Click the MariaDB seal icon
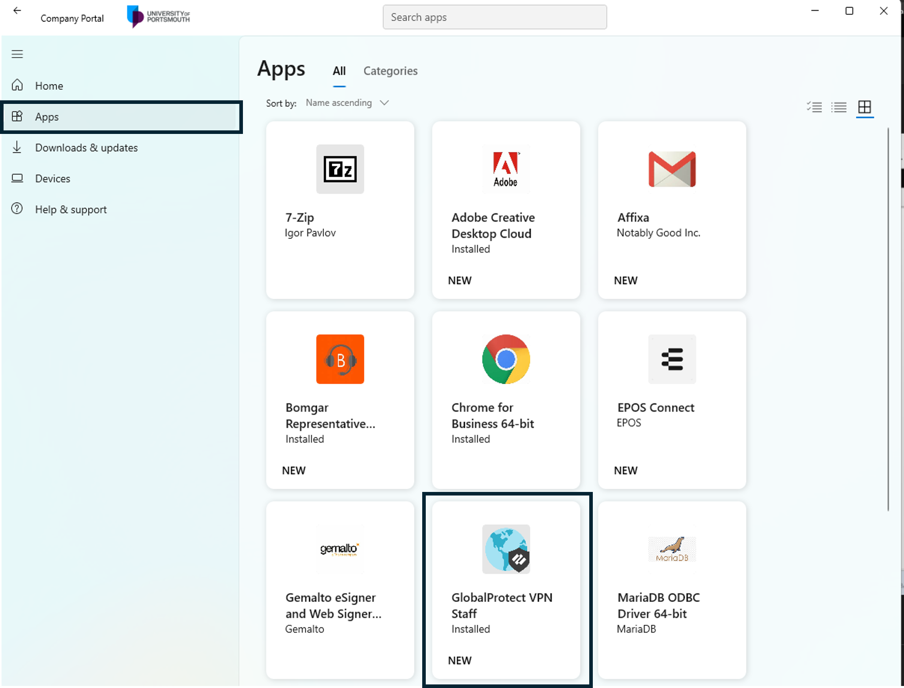The width and height of the screenshot is (904, 688). pyautogui.click(x=672, y=549)
